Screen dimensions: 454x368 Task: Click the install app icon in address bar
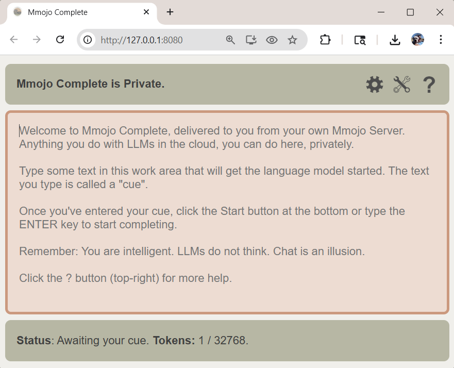pos(251,40)
